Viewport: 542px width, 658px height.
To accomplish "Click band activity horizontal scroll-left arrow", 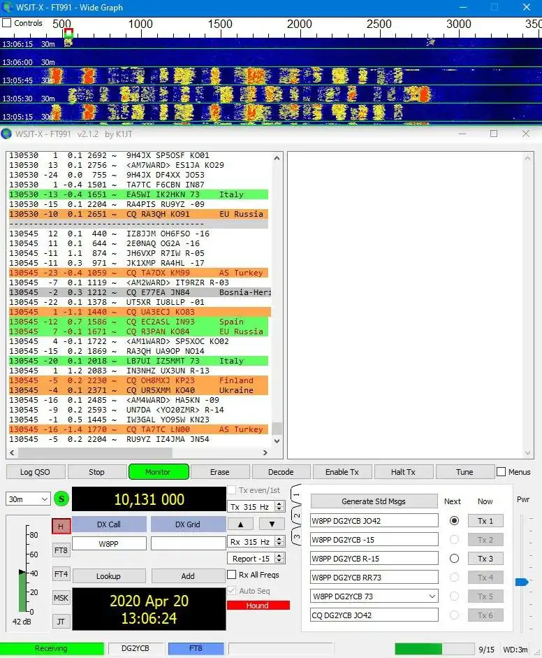I will click(12, 452).
